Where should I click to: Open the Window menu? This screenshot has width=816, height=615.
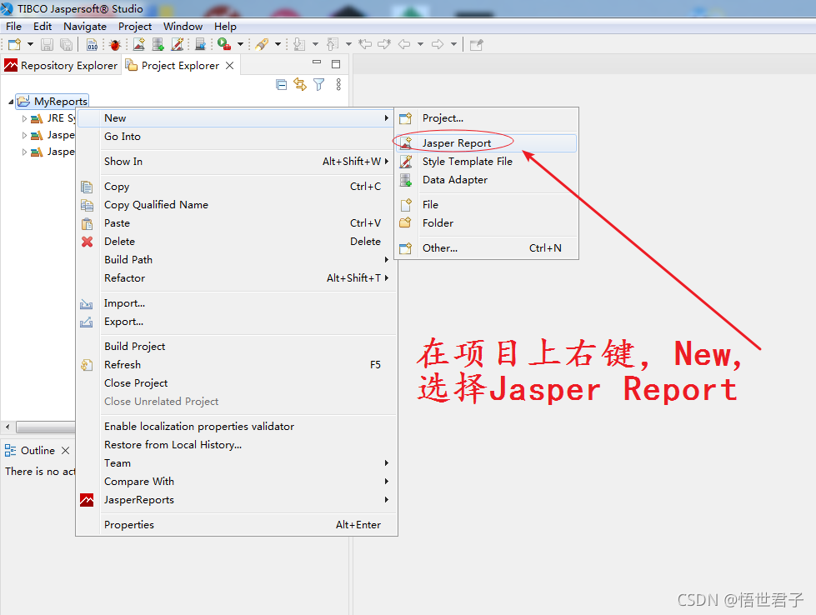click(183, 27)
